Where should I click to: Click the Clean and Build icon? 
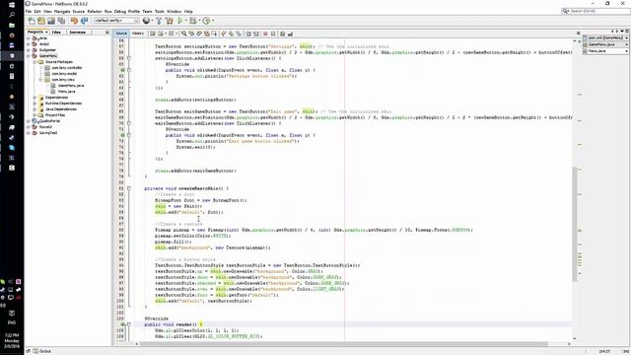coord(170,21)
